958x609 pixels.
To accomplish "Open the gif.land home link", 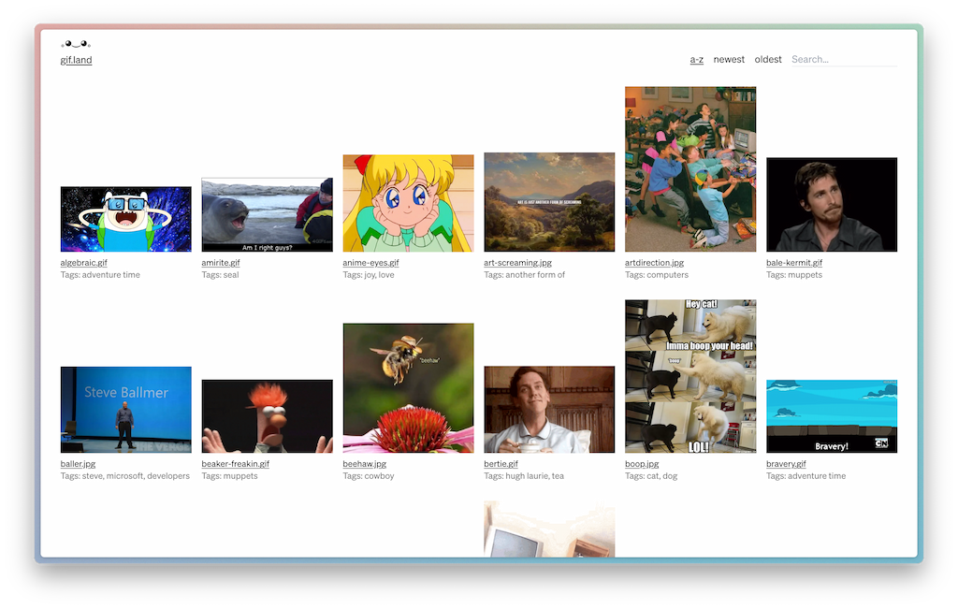I will 76,60.
